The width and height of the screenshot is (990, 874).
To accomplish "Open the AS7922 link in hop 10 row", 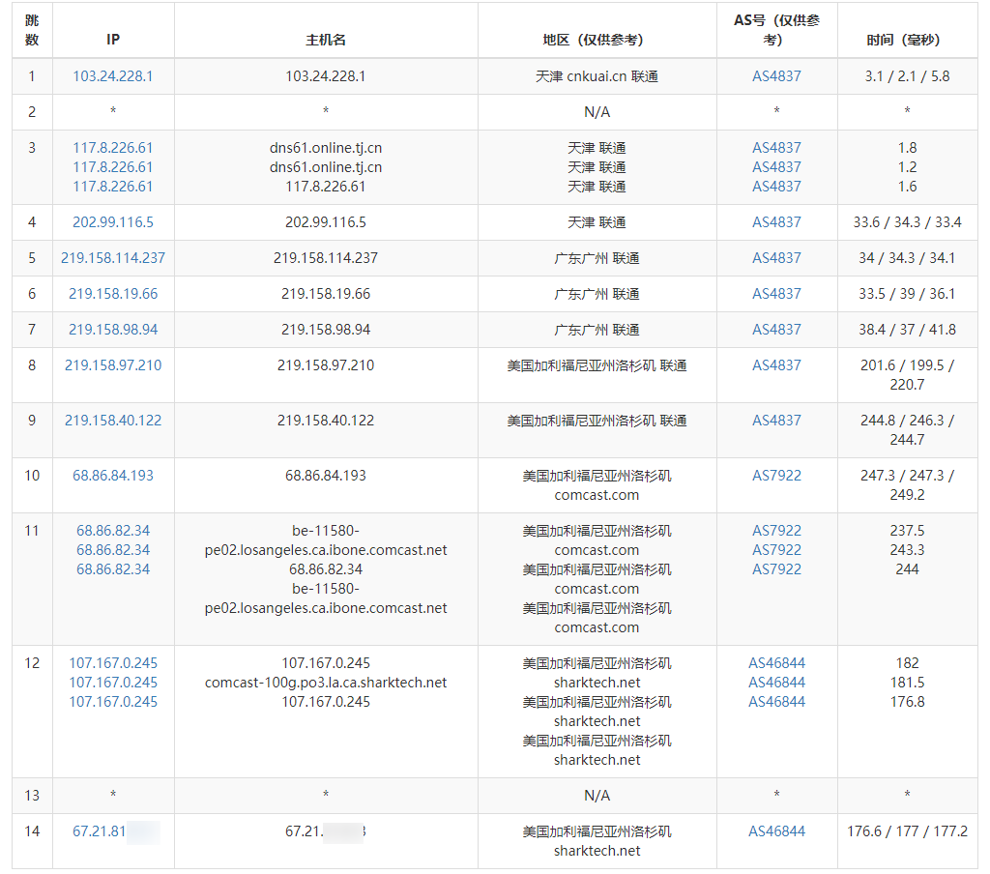I will tap(776, 476).
